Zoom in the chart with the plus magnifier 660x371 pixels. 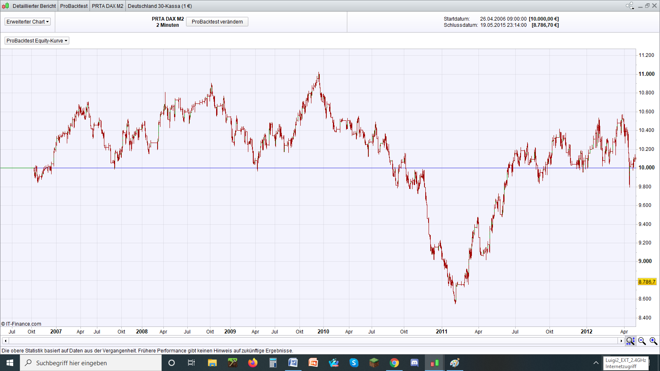click(653, 341)
